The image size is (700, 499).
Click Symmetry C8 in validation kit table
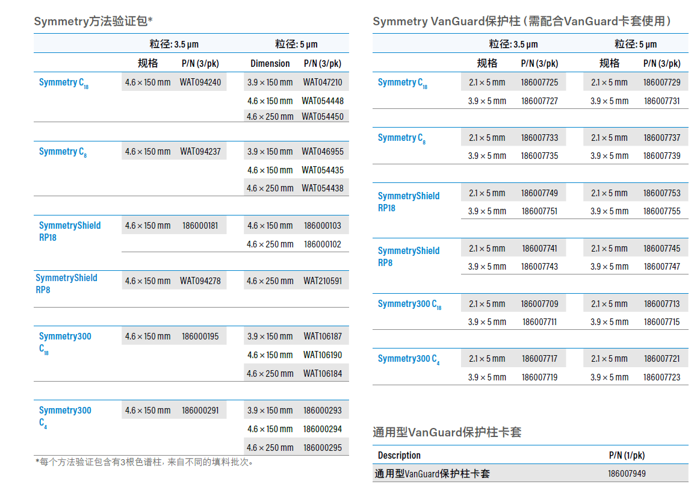63,152
